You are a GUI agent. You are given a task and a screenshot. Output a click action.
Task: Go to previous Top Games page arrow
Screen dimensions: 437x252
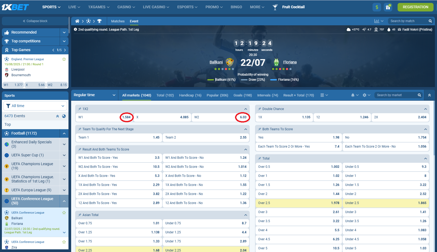pyautogui.click(x=53, y=50)
